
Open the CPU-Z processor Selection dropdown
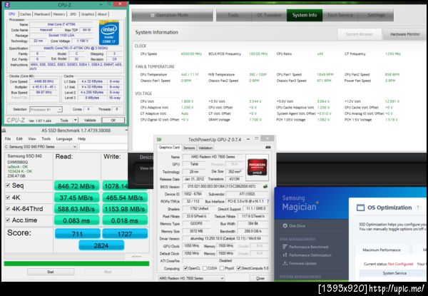point(46,109)
